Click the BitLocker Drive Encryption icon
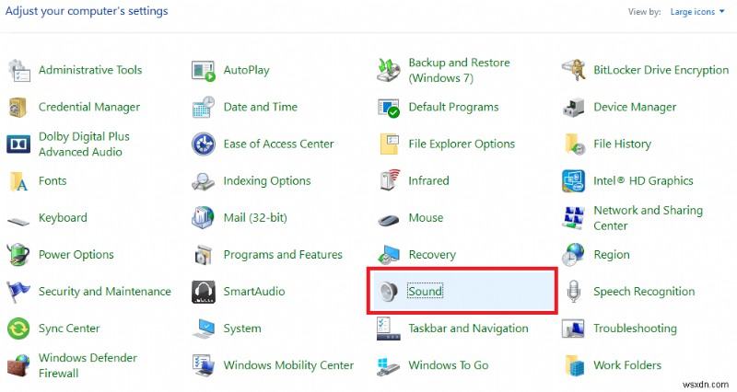Screen dimensions: 737x392 click(x=573, y=71)
